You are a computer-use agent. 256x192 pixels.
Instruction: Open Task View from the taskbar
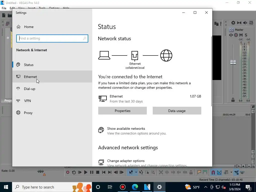tap(110, 187)
